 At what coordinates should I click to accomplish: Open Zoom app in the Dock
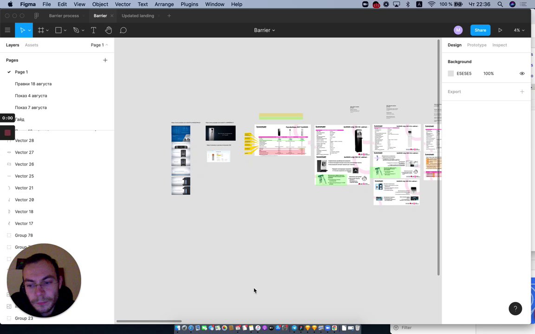pyautogui.click(x=327, y=328)
